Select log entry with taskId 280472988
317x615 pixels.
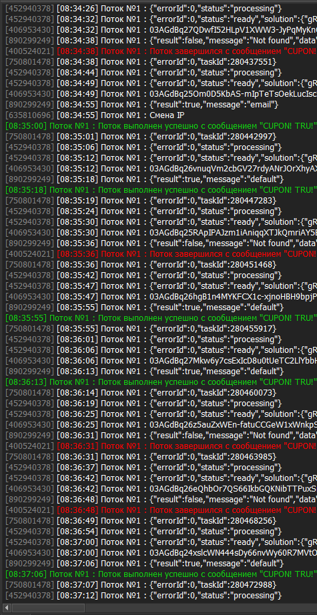159,585
